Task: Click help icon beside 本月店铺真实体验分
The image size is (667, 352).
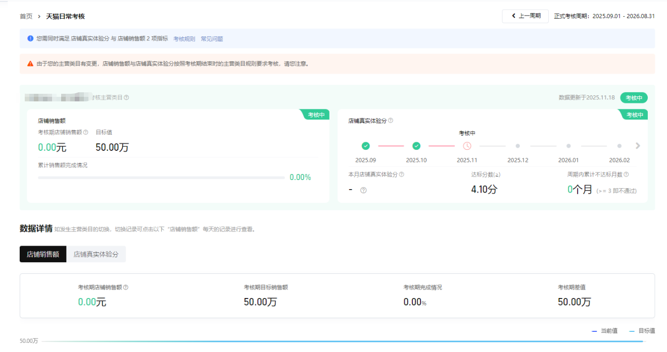Action: (402, 174)
